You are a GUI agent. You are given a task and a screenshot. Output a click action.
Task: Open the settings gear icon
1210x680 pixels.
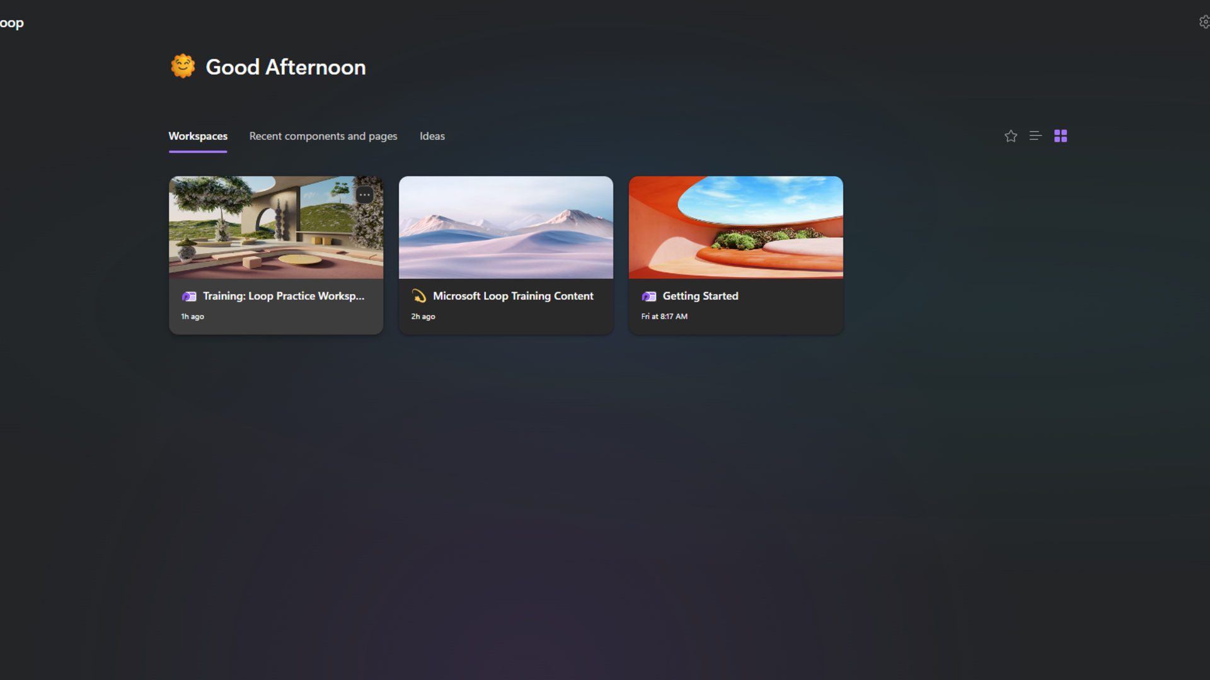tap(1204, 22)
